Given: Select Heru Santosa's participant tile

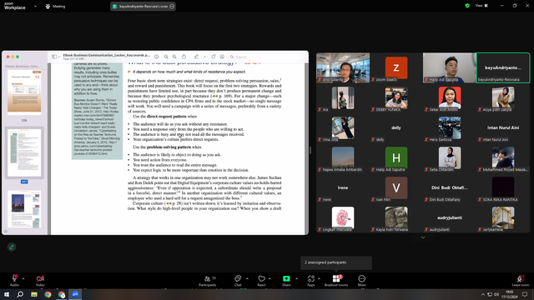Looking at the screenshot, I should coord(449,127).
